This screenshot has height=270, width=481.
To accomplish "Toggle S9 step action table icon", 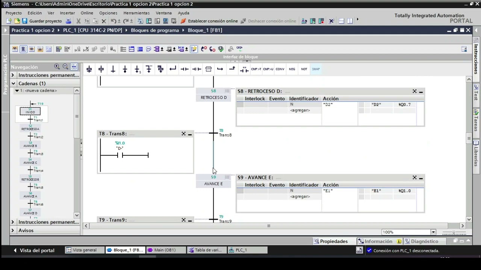I will click(x=227, y=177).
